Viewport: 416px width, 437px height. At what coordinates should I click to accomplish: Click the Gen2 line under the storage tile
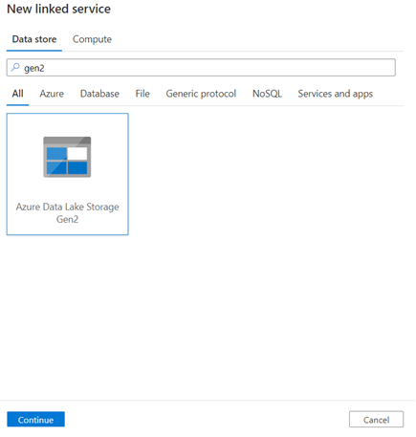pyautogui.click(x=67, y=219)
